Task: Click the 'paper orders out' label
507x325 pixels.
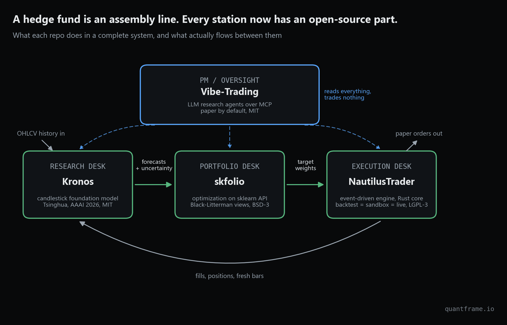Action: 419,133
